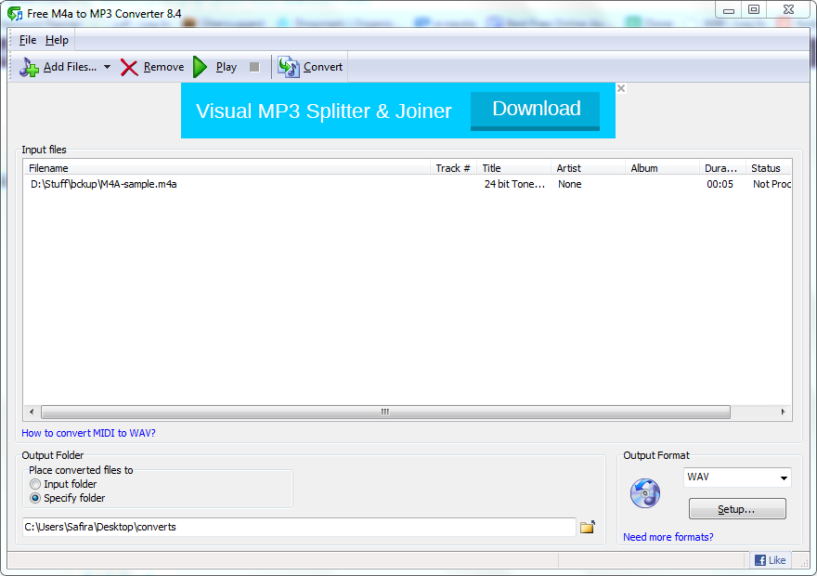The width and height of the screenshot is (817, 576).
Task: Click the app icon in the title bar
Action: coord(15,14)
